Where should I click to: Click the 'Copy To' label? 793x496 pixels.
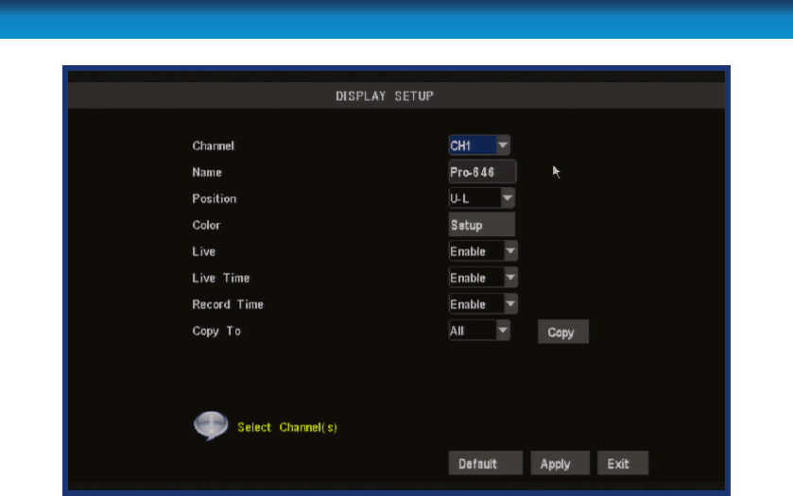click(x=215, y=332)
